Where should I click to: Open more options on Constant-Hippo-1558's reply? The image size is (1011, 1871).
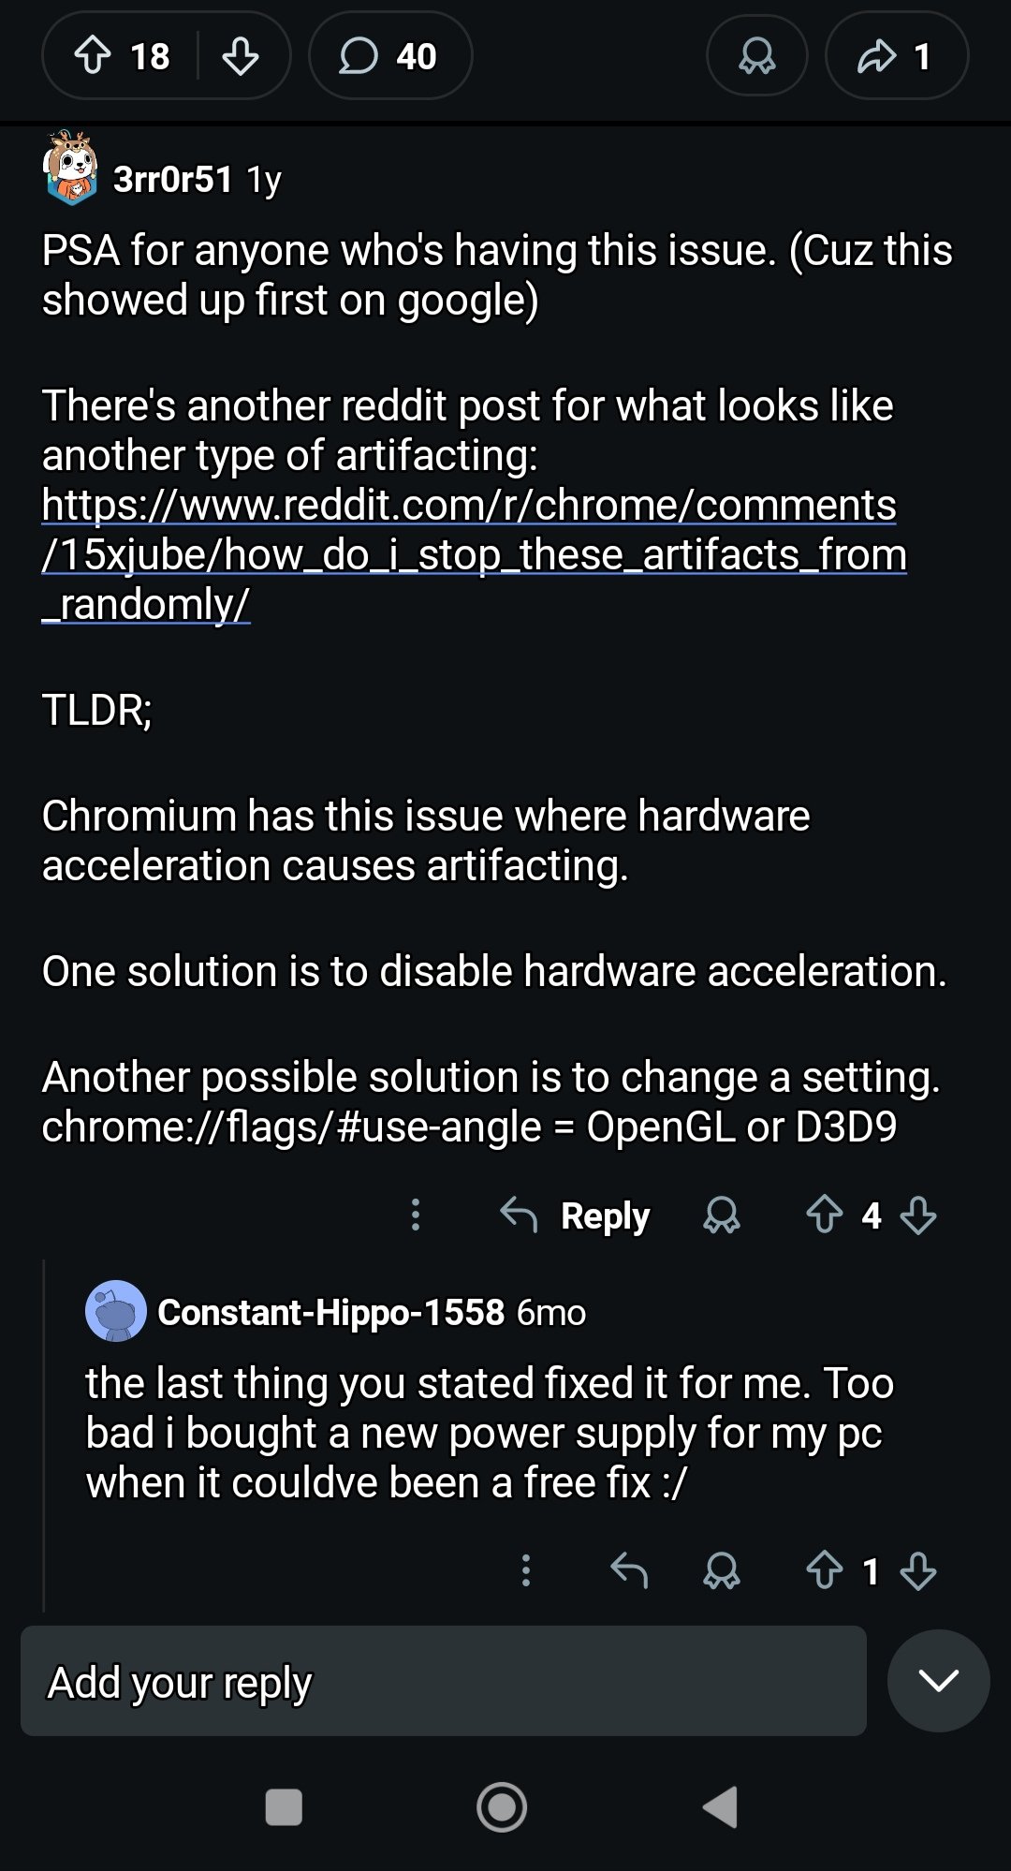(x=526, y=1570)
